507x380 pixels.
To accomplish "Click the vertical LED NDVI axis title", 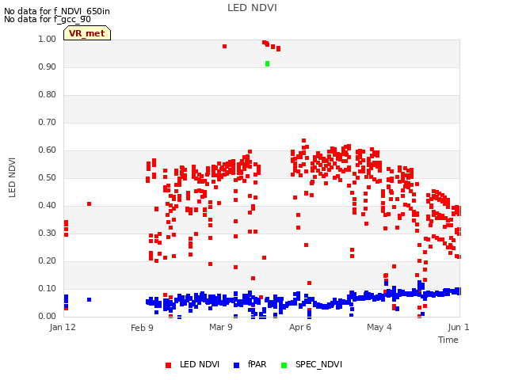I will pos(12,177).
